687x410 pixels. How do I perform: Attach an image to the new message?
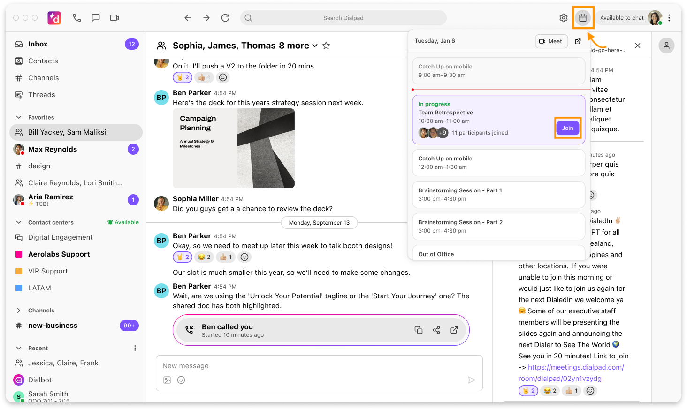(x=167, y=380)
